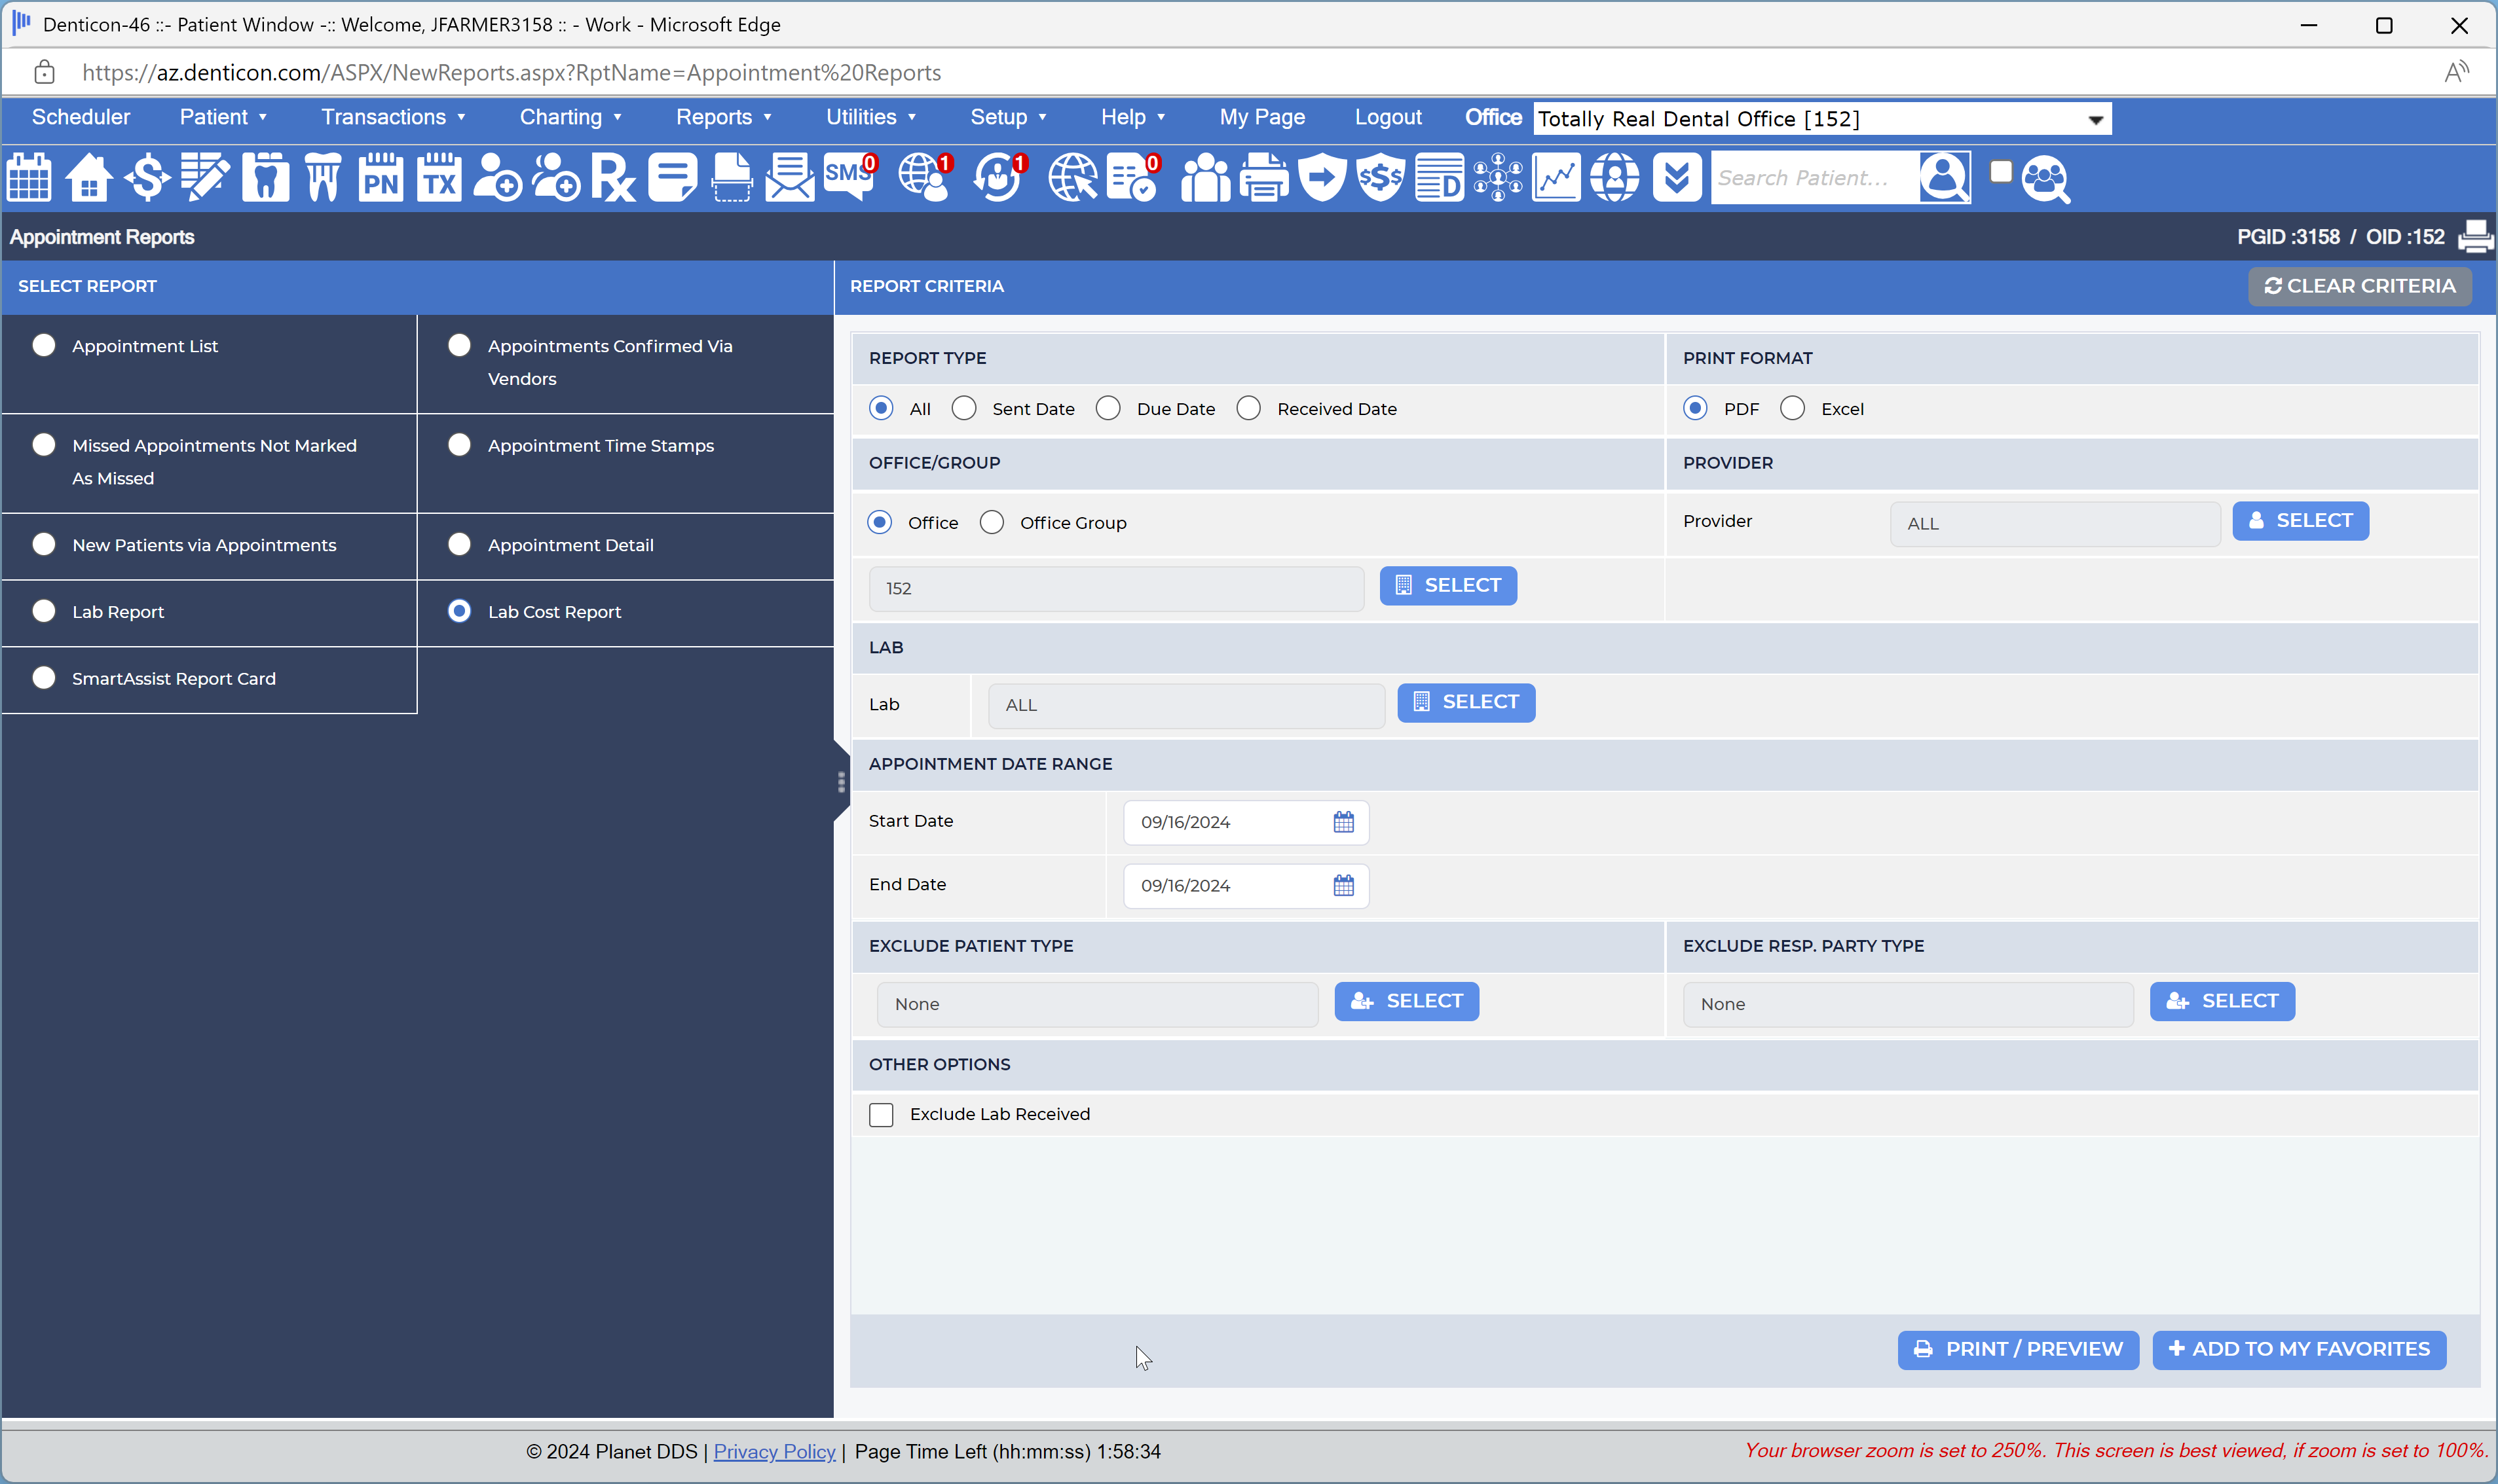Open the Scheduler menu item

pyautogui.click(x=81, y=117)
